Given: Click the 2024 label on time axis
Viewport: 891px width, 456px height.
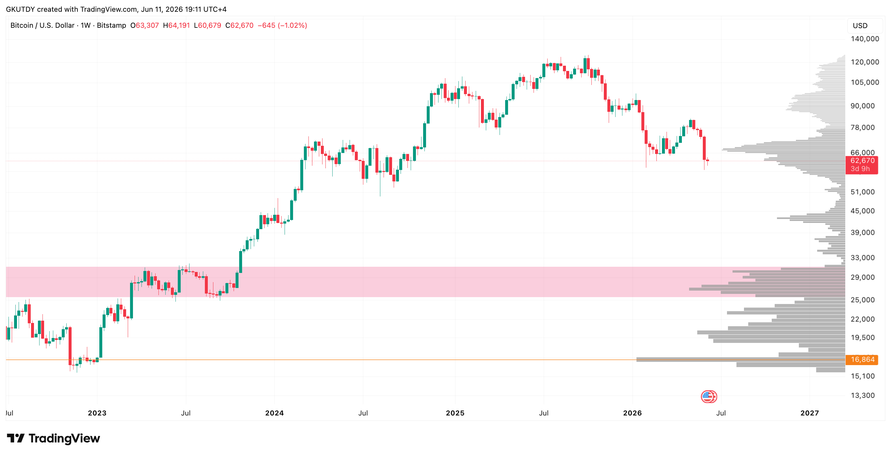Looking at the screenshot, I should coord(274,413).
